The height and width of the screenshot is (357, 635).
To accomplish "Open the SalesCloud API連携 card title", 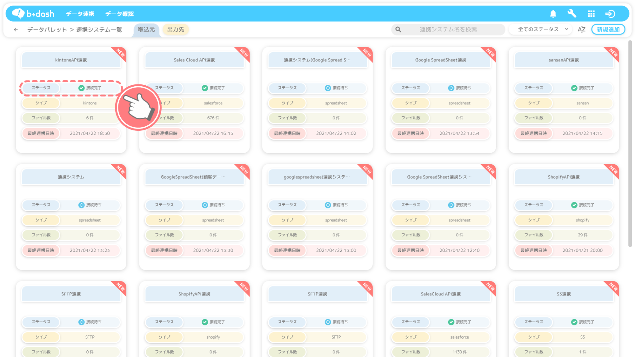I will 441,294.
